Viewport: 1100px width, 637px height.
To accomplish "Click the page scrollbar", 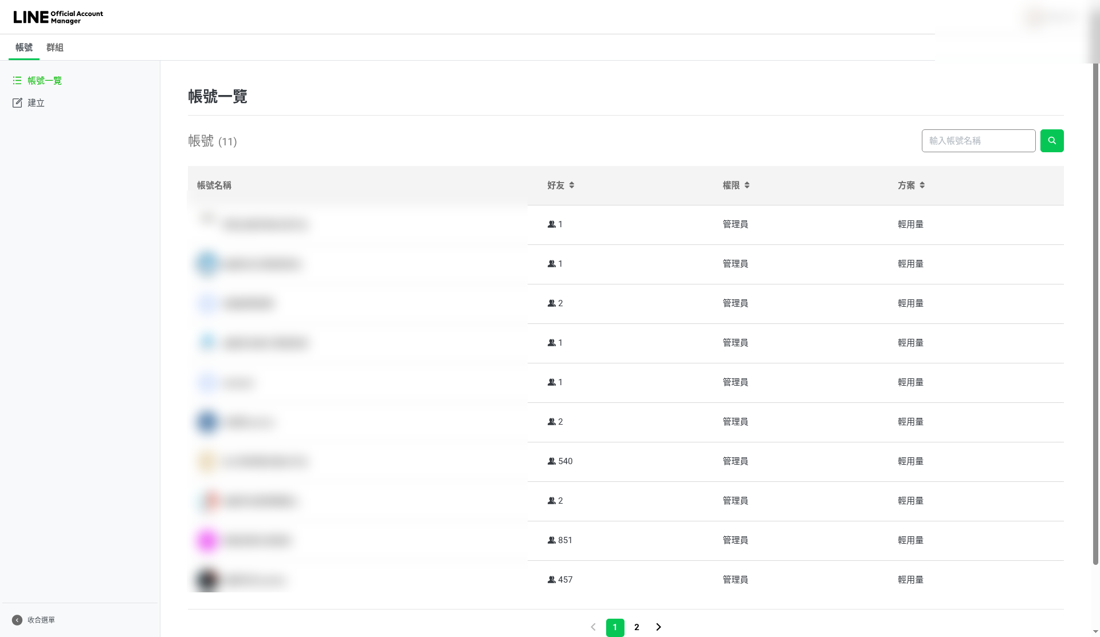I will pyautogui.click(x=1095, y=314).
